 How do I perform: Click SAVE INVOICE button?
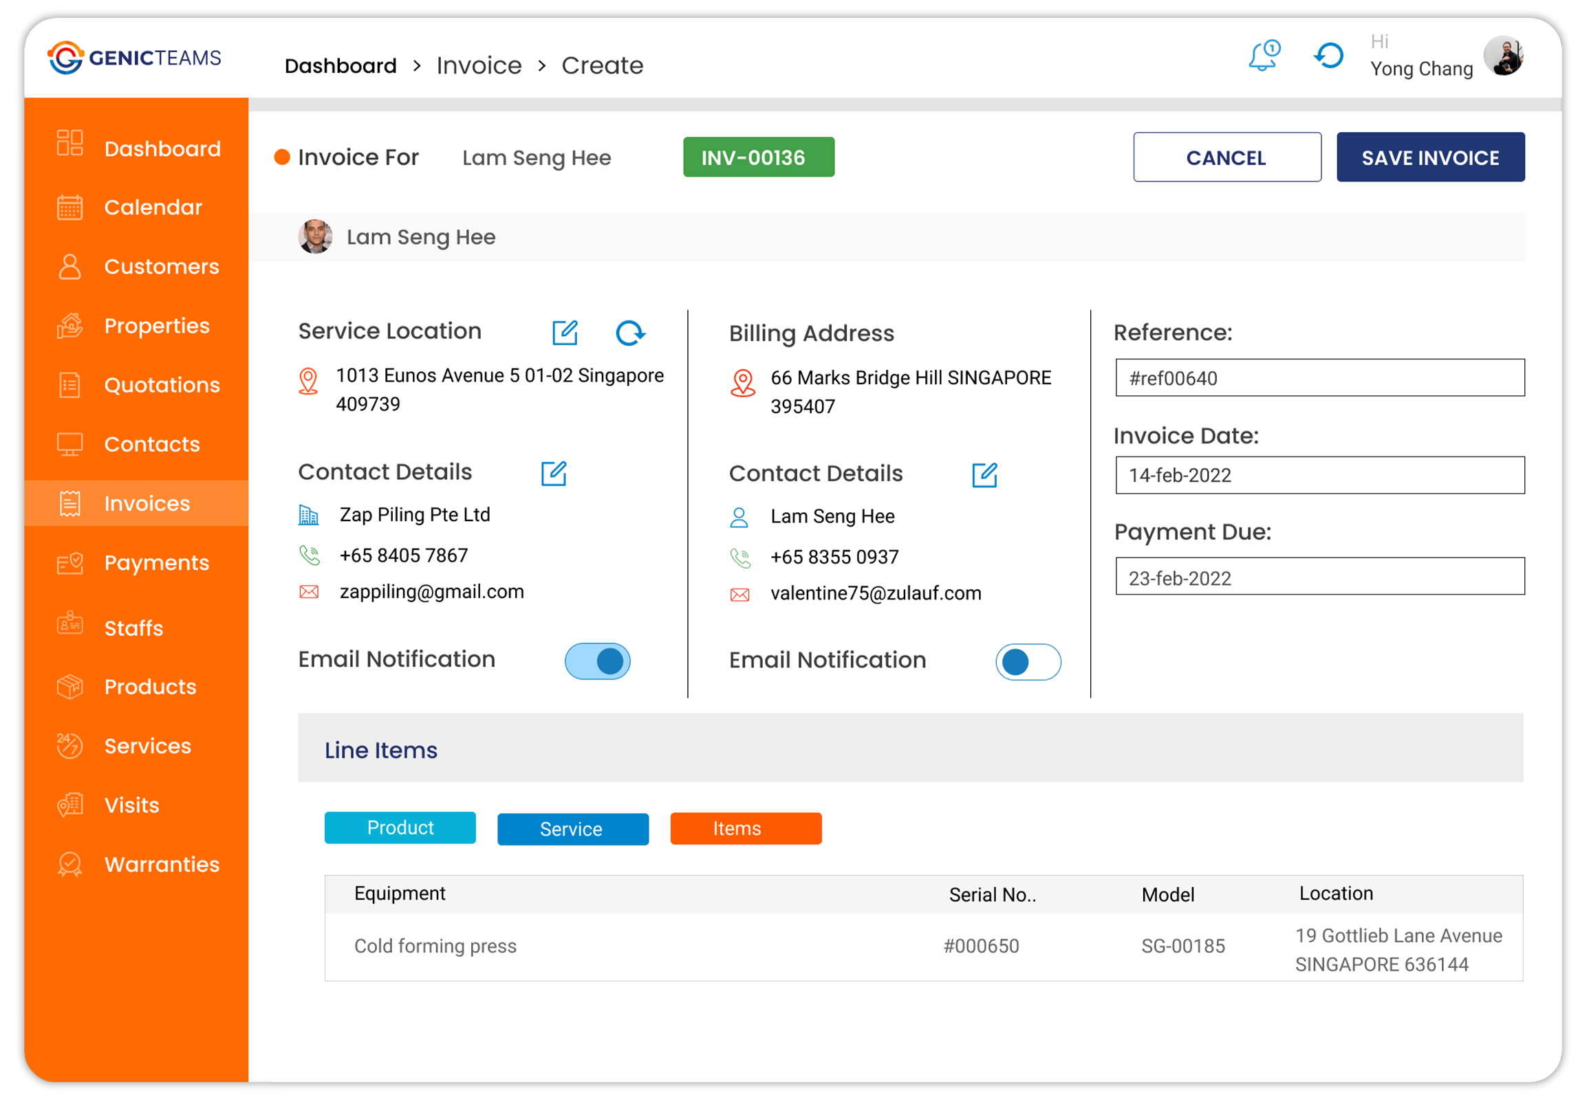point(1430,157)
